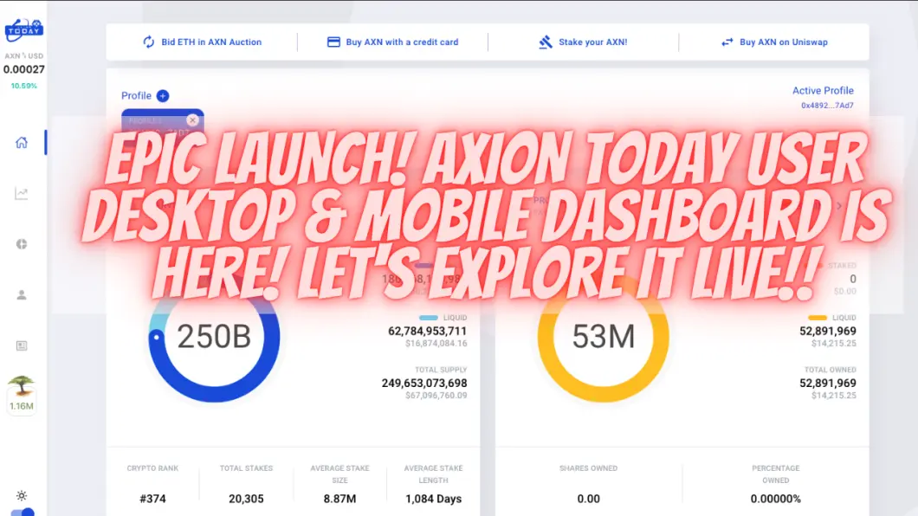Click the AXN USD price 0.00027
The width and height of the screenshot is (918, 516).
pos(24,69)
